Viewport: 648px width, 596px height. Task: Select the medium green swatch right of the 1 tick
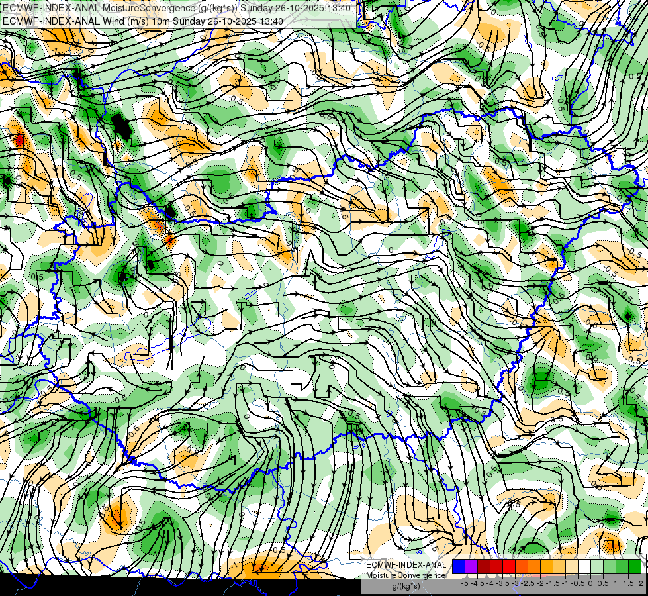point(622,566)
